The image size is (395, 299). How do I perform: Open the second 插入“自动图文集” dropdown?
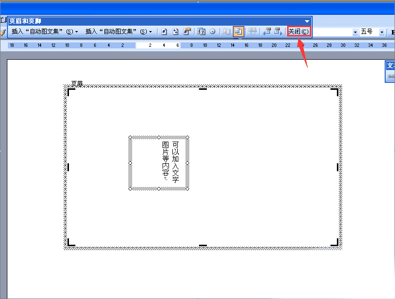click(118, 32)
